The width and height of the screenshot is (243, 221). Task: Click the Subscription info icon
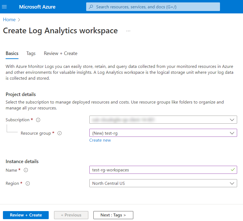point(38,120)
